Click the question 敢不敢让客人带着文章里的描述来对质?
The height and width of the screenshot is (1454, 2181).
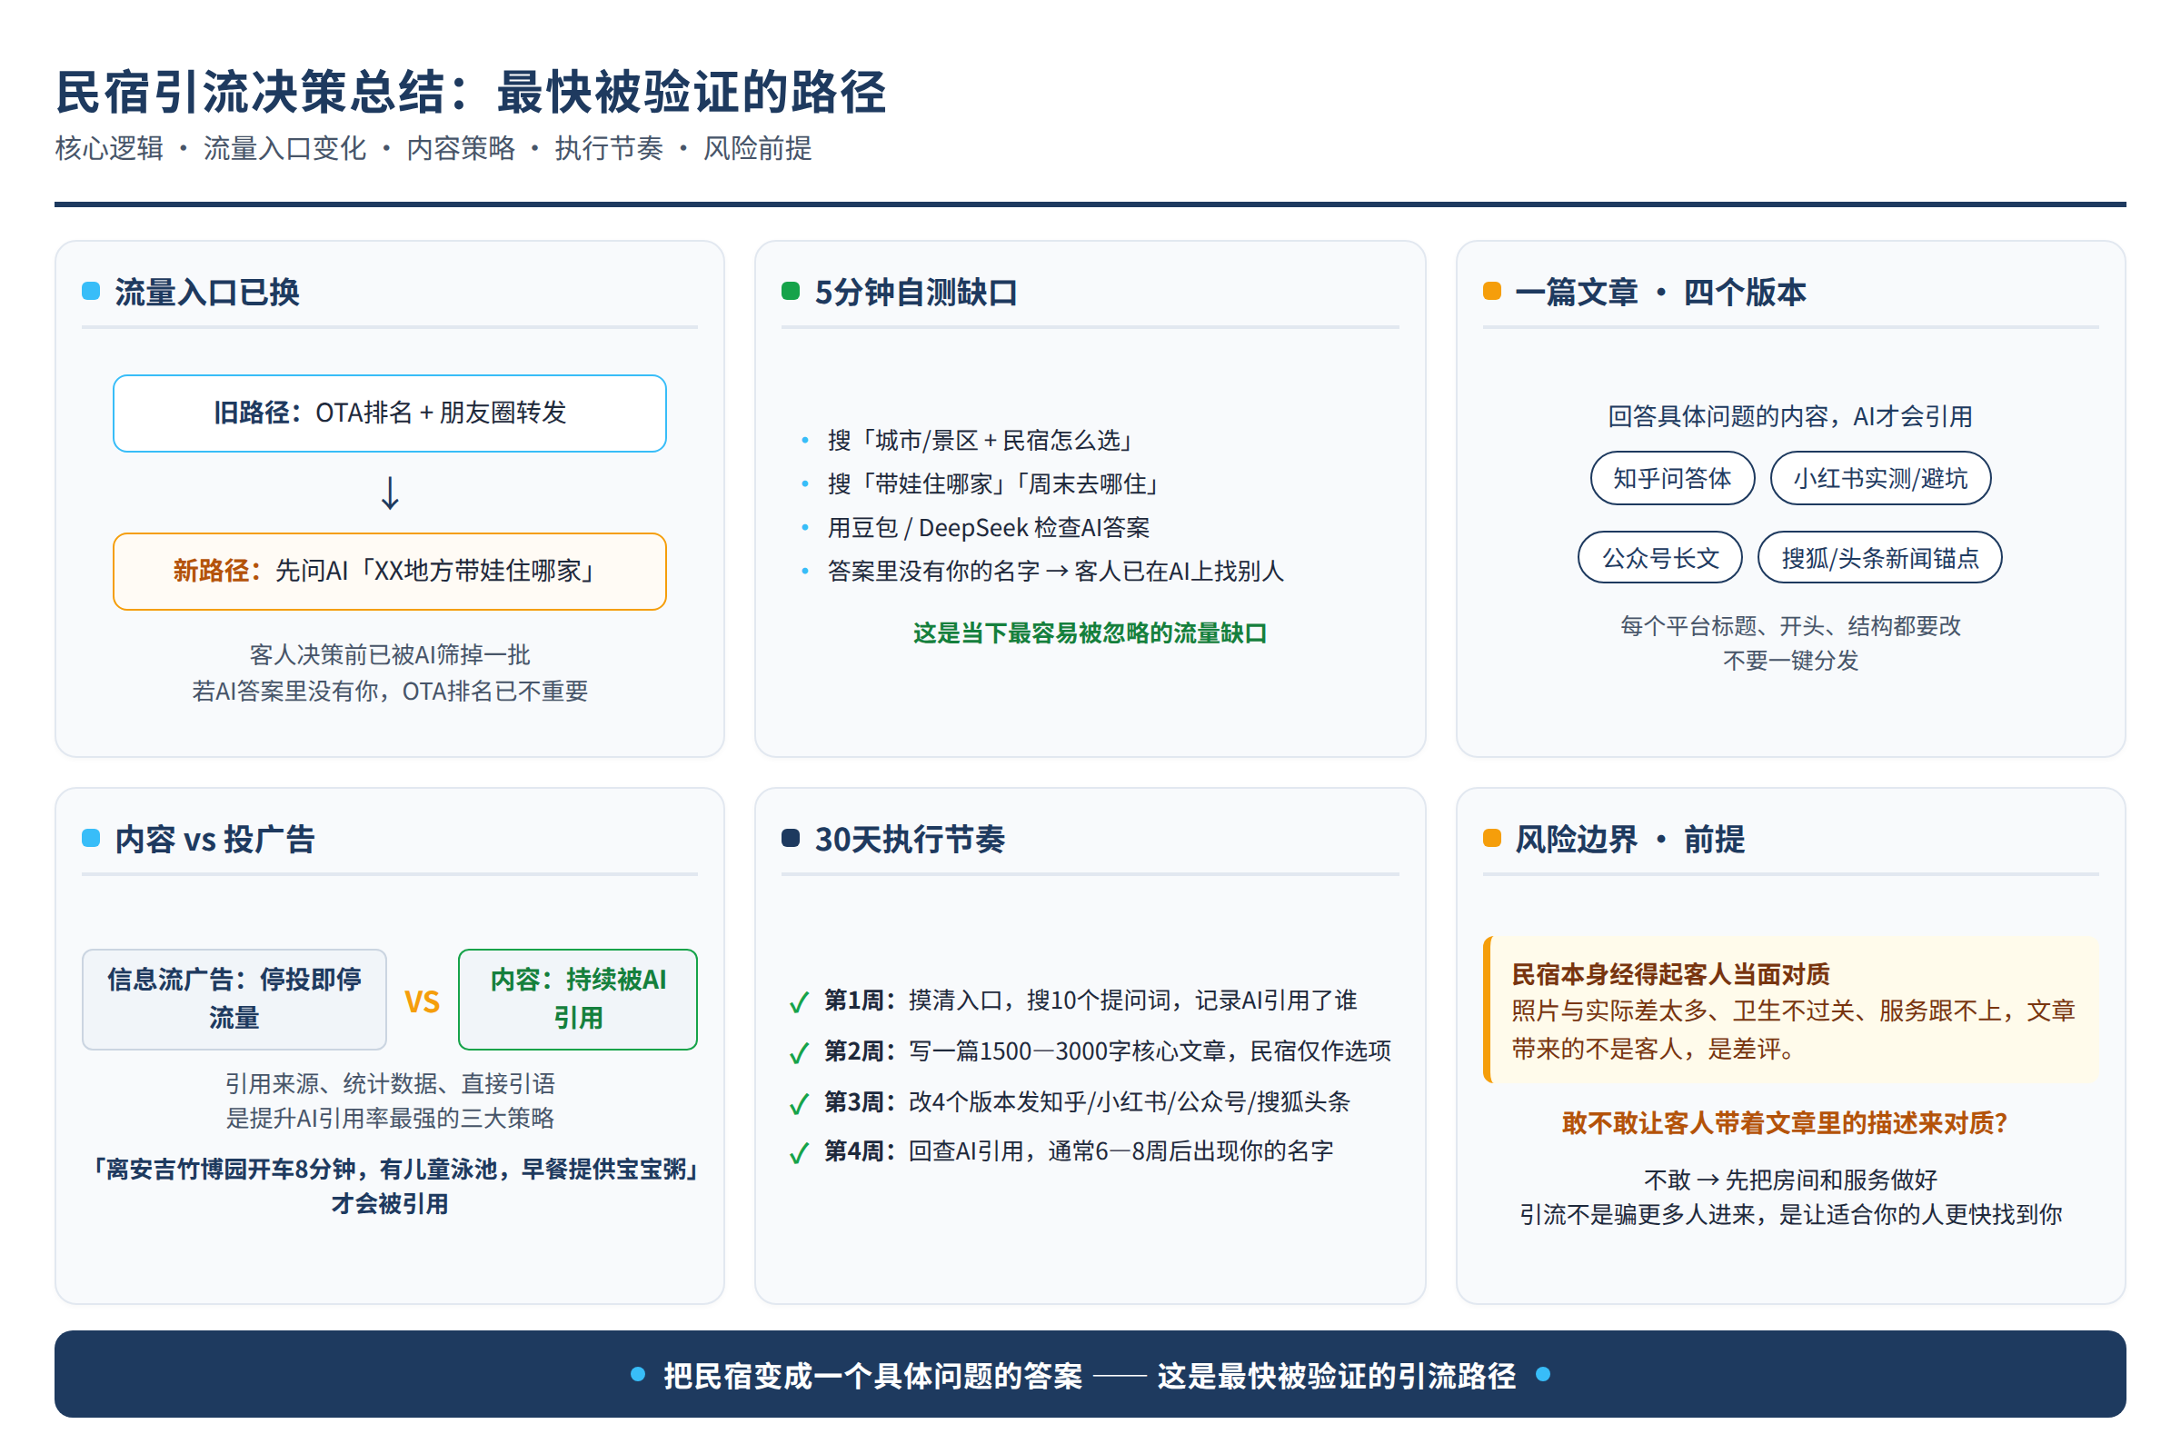[x=1785, y=1124]
